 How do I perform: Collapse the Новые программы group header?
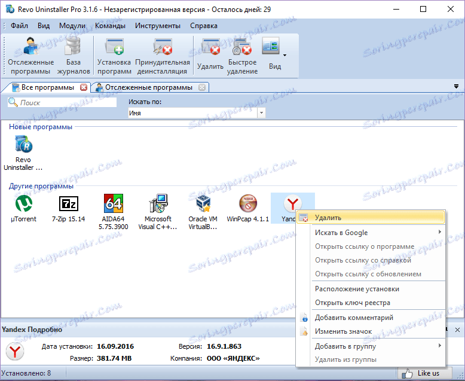[41, 127]
